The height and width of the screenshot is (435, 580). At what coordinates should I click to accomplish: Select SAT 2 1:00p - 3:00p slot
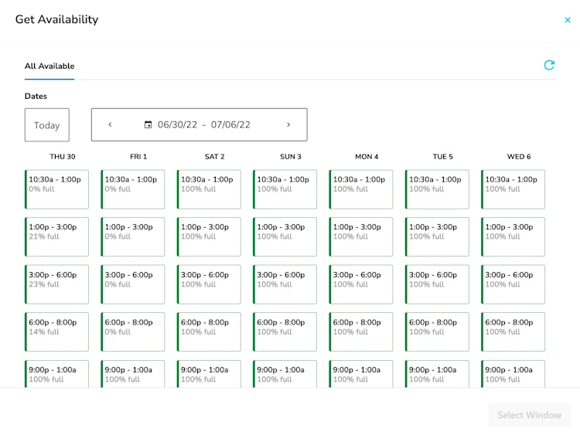pyautogui.click(x=209, y=237)
